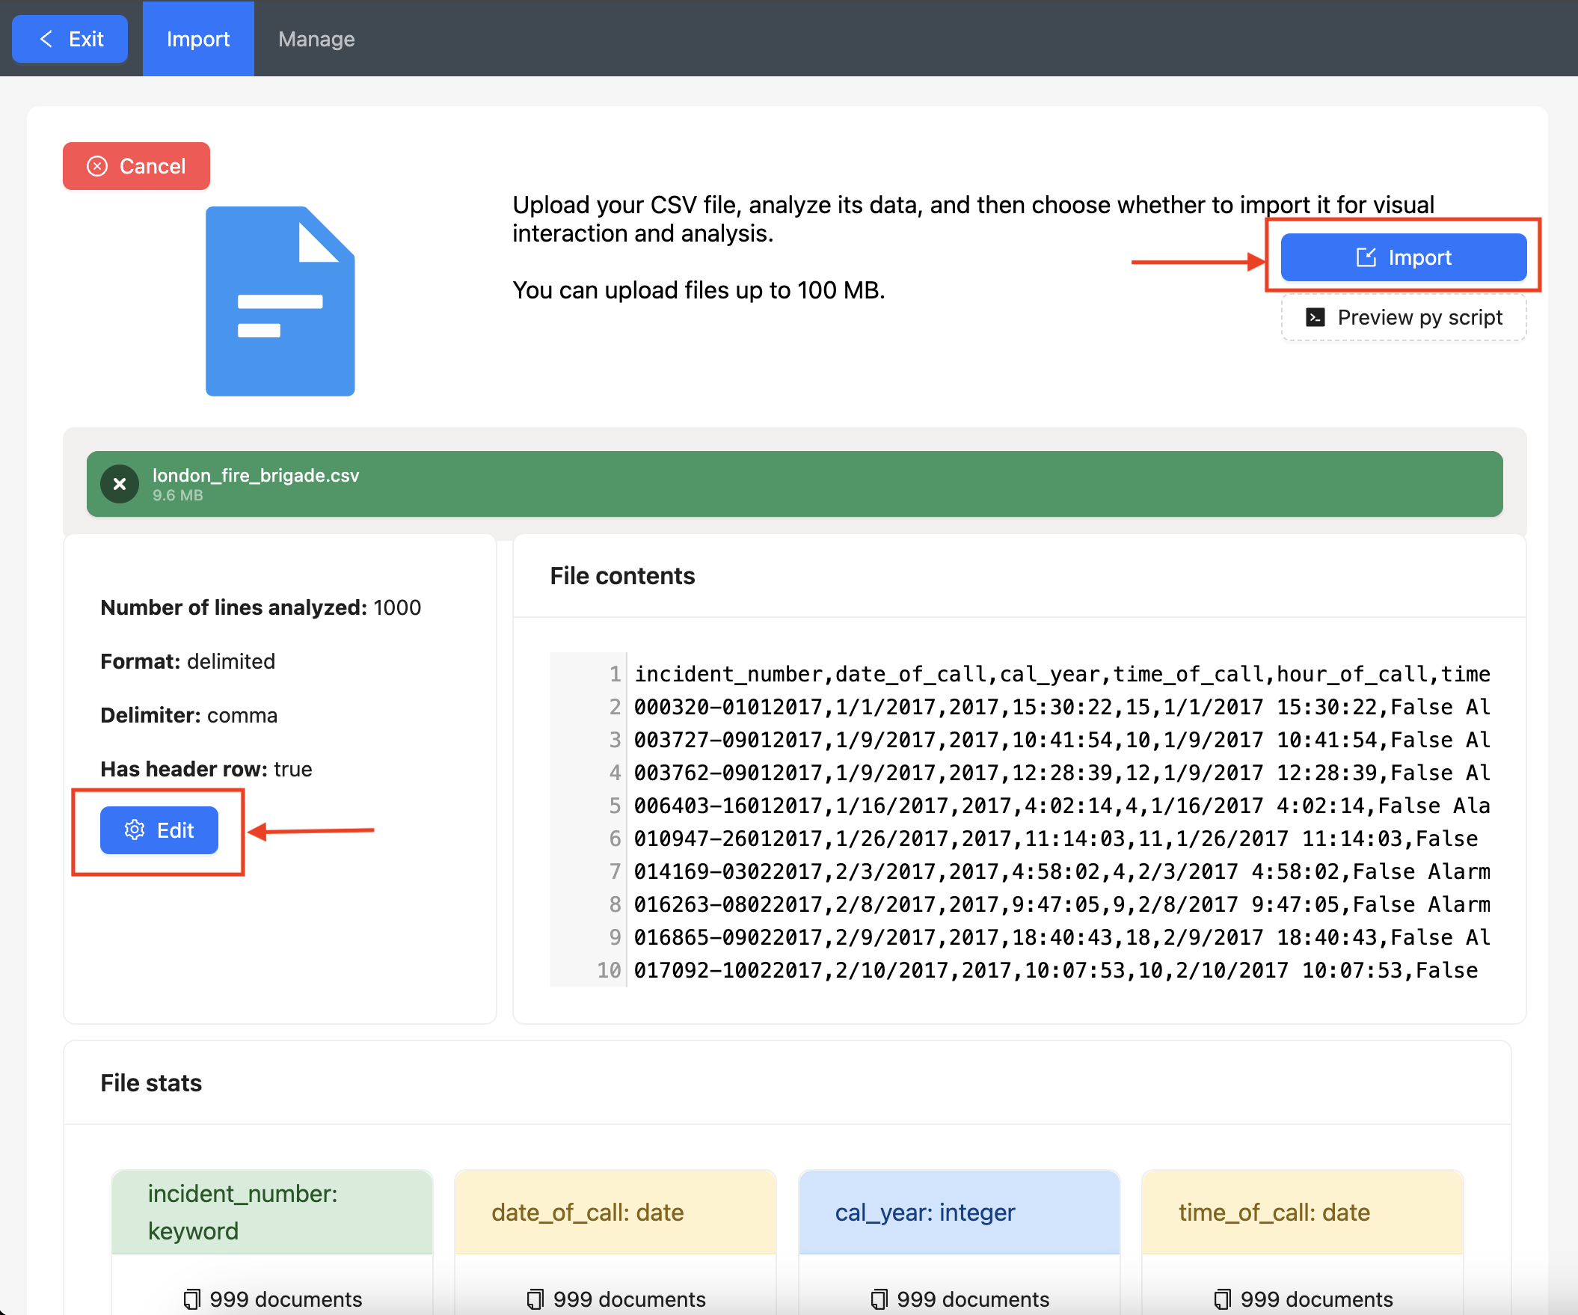Click the terminal icon beside Preview py script
Image resolution: width=1578 pixels, height=1315 pixels.
(x=1314, y=317)
